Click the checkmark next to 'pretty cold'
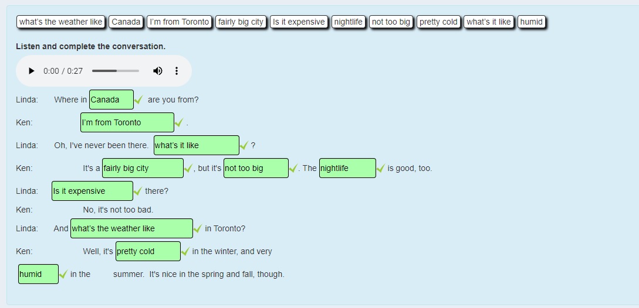Viewport: 639px width, 308px height. pyautogui.click(x=185, y=252)
